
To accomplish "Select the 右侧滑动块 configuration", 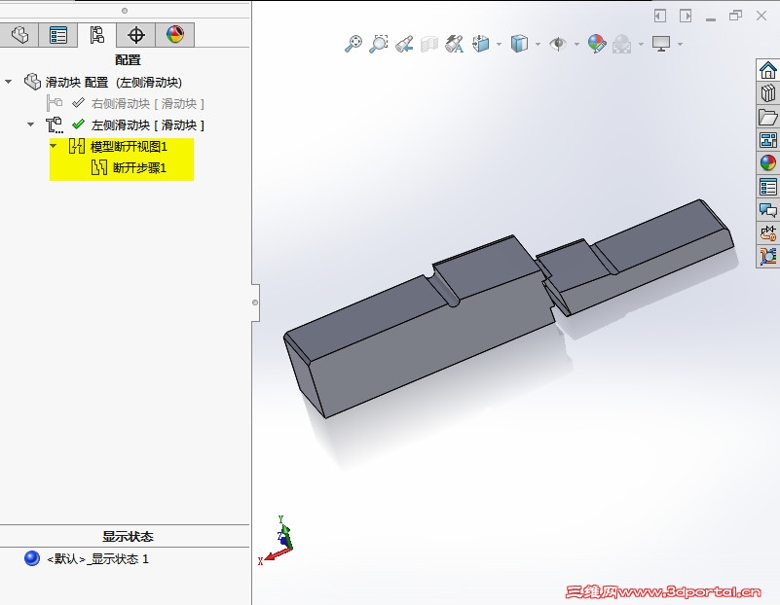I will tap(147, 103).
